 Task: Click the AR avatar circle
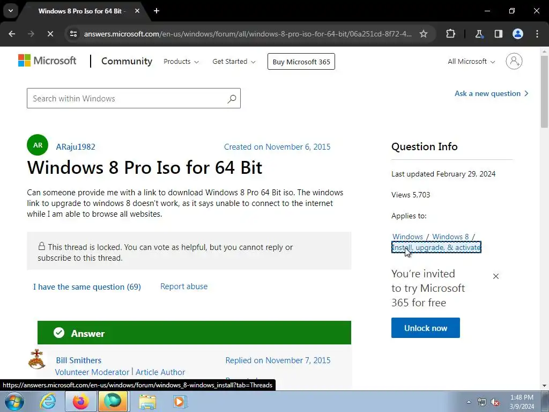click(x=38, y=145)
